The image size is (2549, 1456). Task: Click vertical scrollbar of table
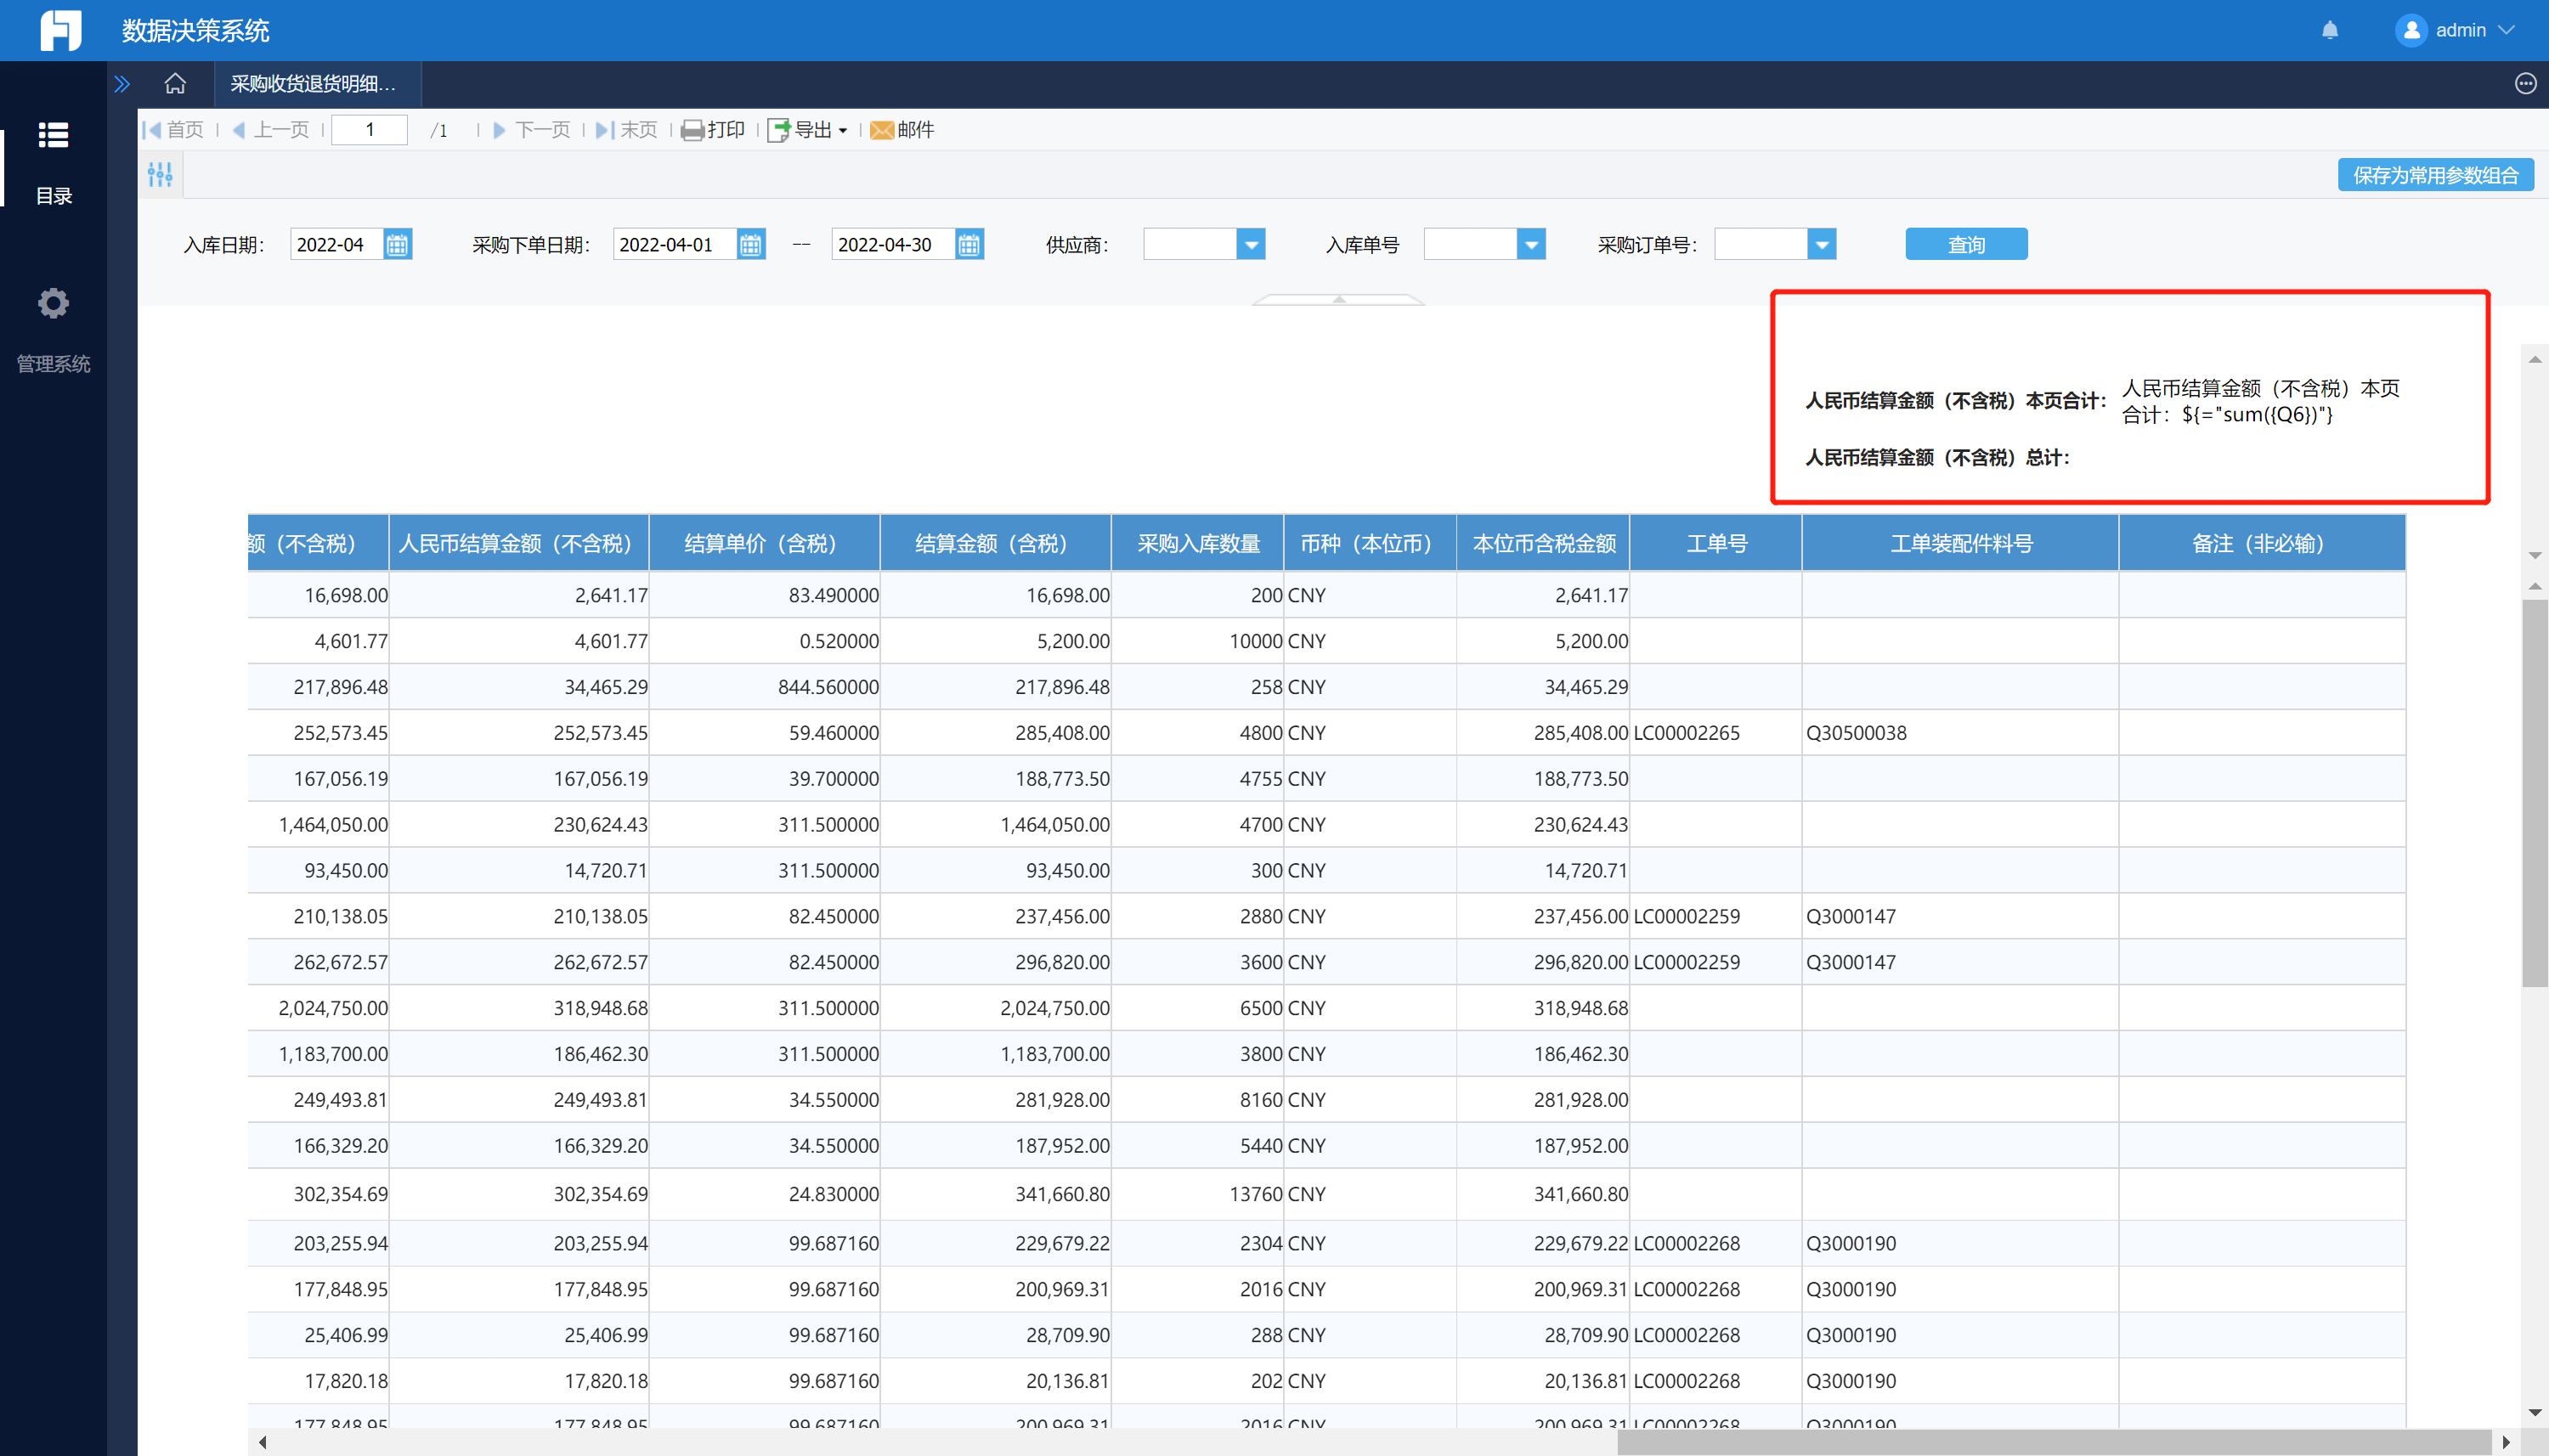[x=2535, y=793]
